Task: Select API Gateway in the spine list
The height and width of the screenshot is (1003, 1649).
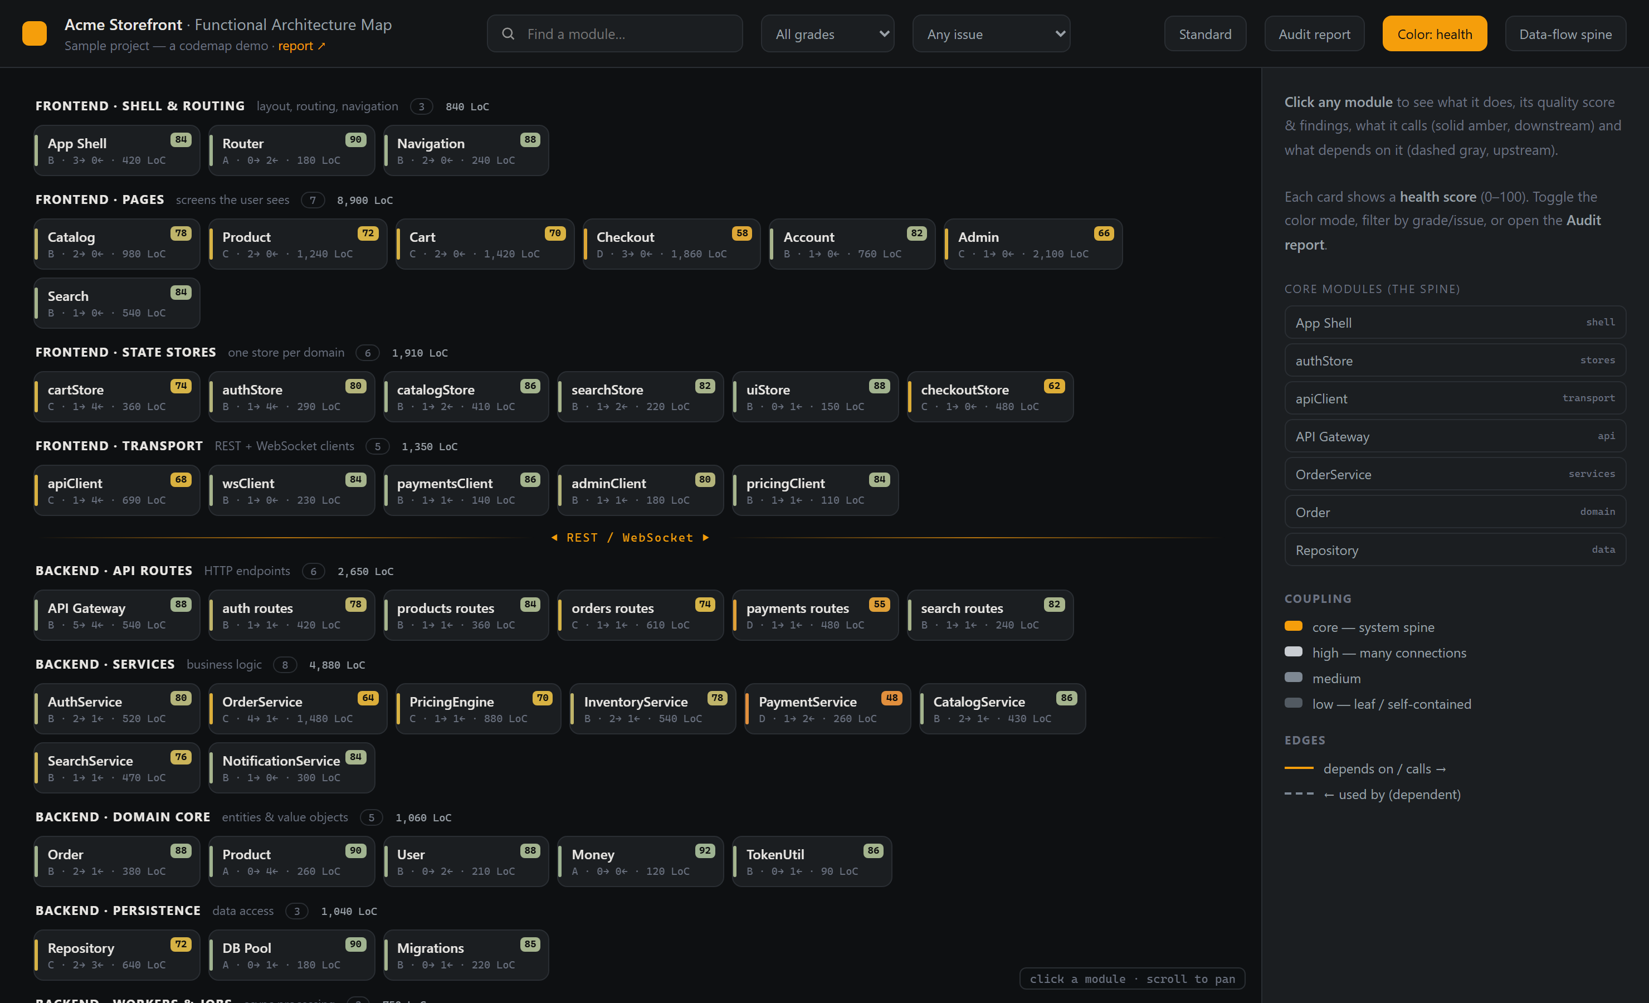Action: 1455,436
